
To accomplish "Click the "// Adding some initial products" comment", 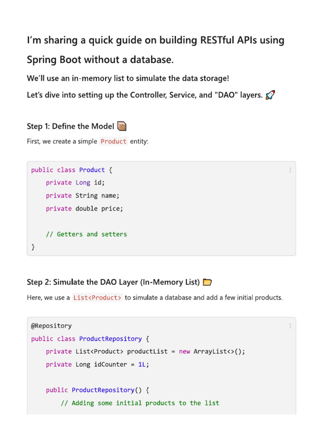I will point(140,403).
